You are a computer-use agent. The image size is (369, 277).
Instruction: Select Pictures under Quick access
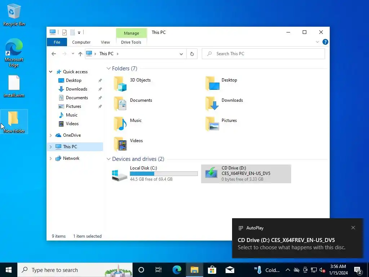click(x=74, y=106)
